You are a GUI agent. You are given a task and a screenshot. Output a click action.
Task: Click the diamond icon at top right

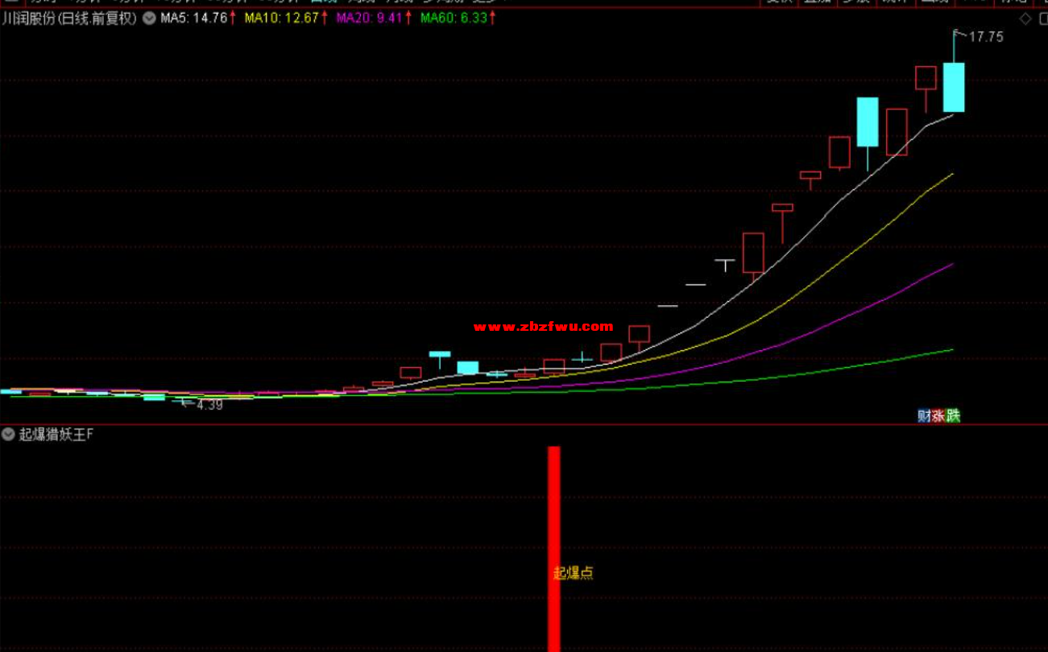coord(1025,19)
